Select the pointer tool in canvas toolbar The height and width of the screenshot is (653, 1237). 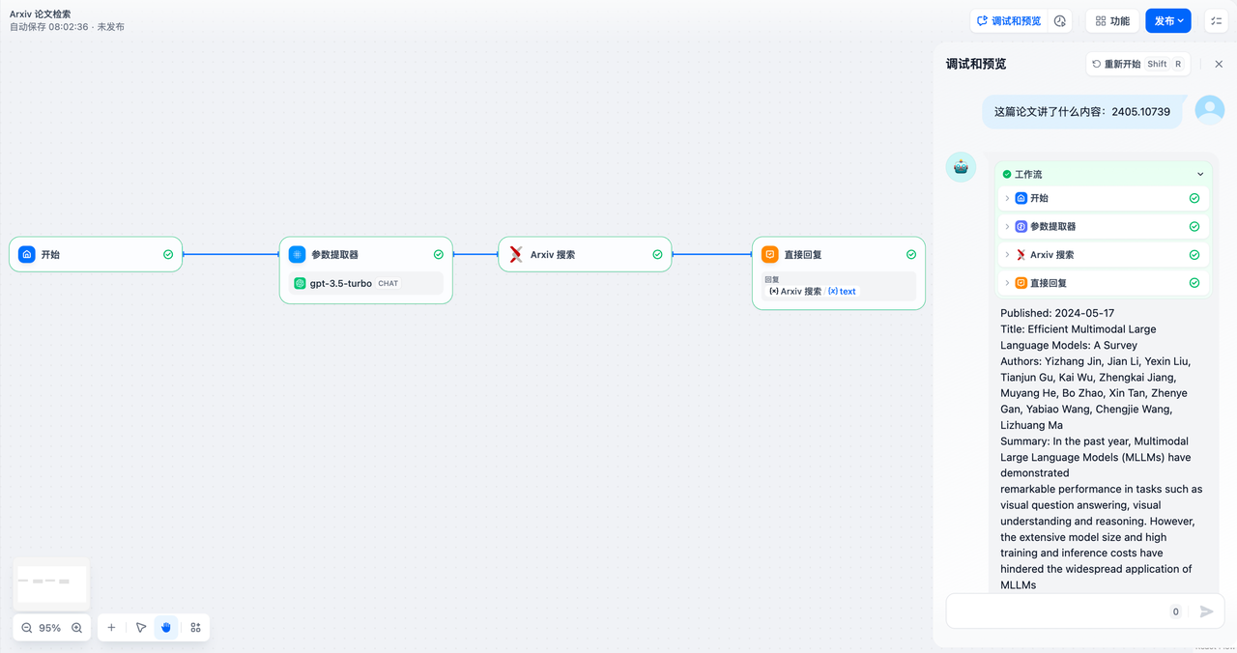(x=141, y=627)
